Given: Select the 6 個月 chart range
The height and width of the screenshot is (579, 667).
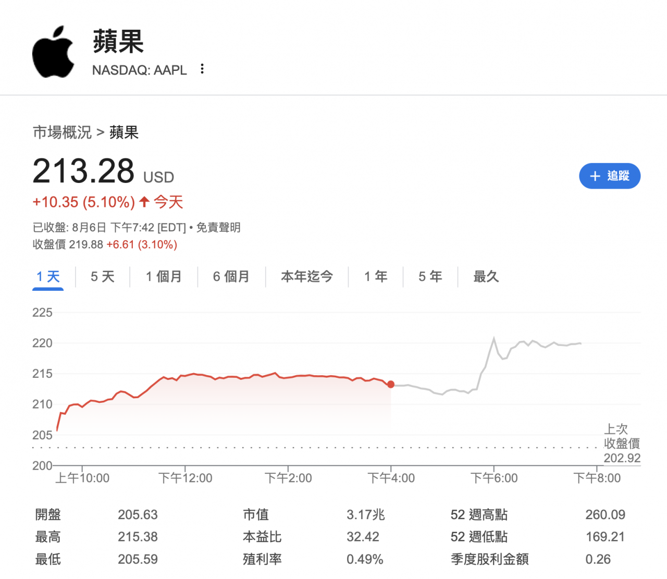Looking at the screenshot, I should tap(231, 277).
